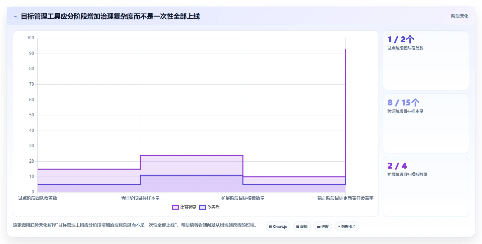Click the 稳定阶段目标更新责任覆盖率 x-axis label
The height and width of the screenshot is (244, 482).
tap(346, 198)
